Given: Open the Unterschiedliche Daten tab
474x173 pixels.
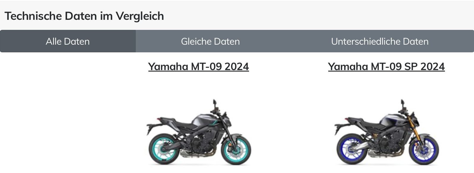Looking at the screenshot, I should tap(380, 41).
